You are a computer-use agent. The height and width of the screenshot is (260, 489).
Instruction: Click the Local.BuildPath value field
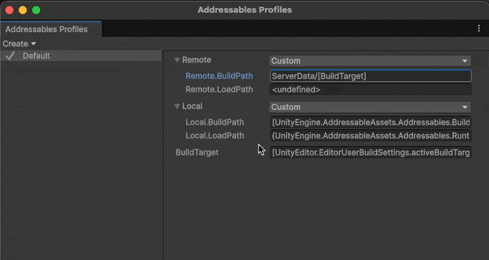tap(370, 122)
